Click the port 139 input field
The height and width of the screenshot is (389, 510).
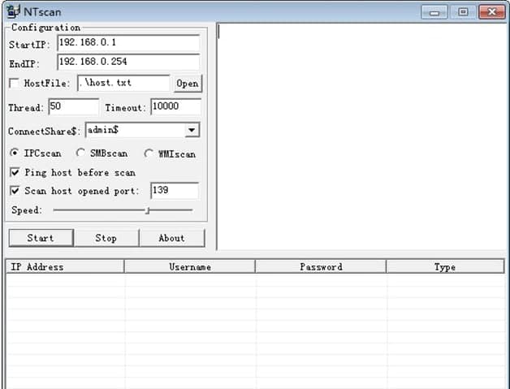[175, 191]
